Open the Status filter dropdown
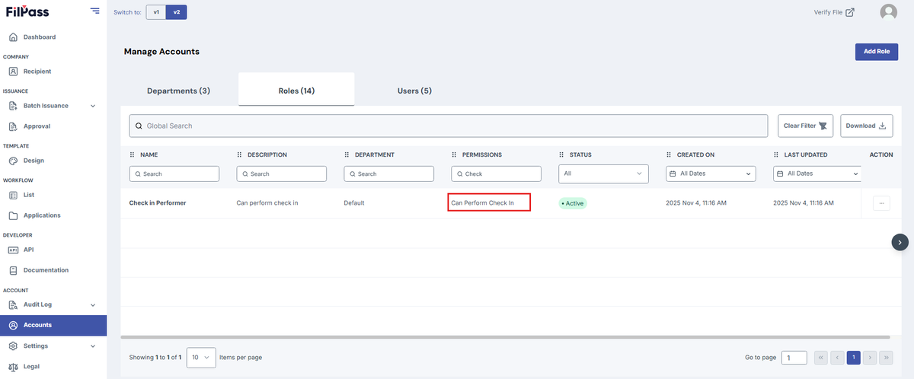This screenshot has height=379, width=914. [x=604, y=174]
